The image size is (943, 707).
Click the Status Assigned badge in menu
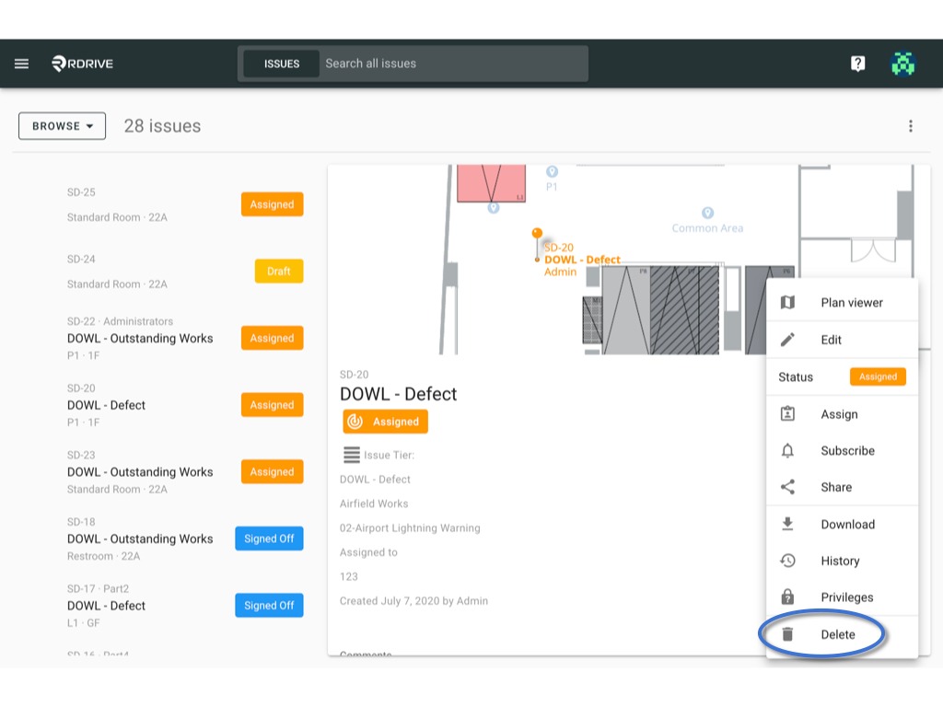point(878,377)
